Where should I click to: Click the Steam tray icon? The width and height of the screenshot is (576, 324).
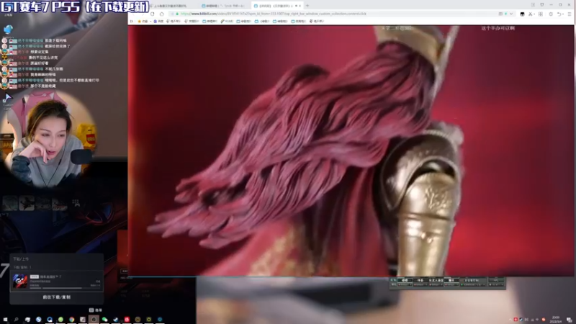[521, 319]
